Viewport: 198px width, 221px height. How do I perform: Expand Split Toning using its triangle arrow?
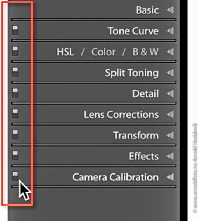click(170, 73)
